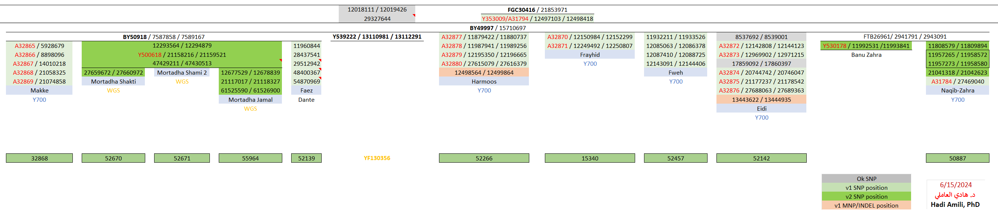Click the green 15340 box

(x=589, y=158)
